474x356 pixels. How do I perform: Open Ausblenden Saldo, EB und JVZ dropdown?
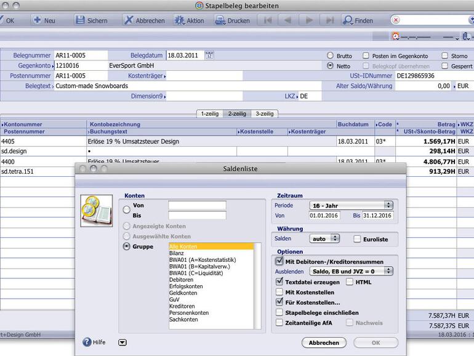(x=351, y=271)
